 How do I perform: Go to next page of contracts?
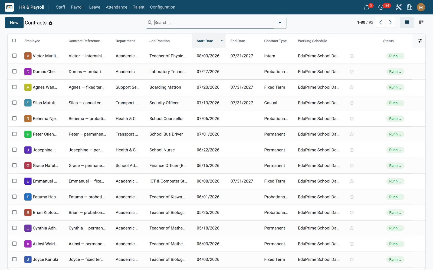(x=390, y=22)
